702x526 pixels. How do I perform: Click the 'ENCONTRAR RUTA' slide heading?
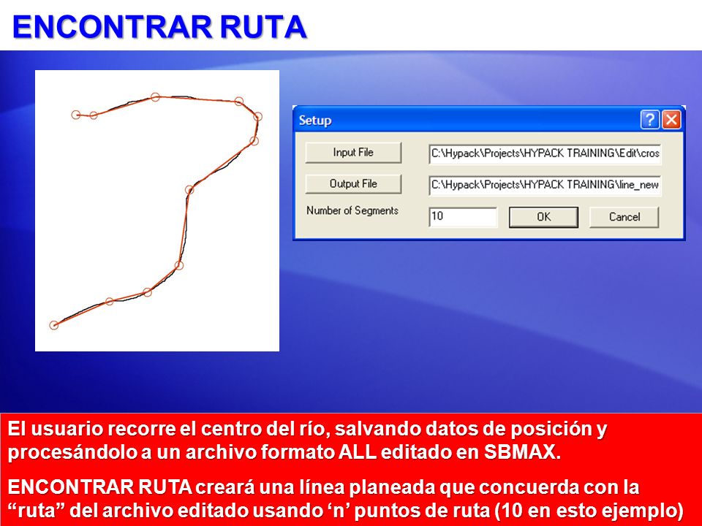coord(159,27)
